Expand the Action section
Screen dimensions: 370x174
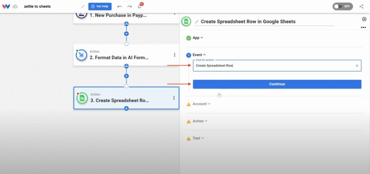200,121
